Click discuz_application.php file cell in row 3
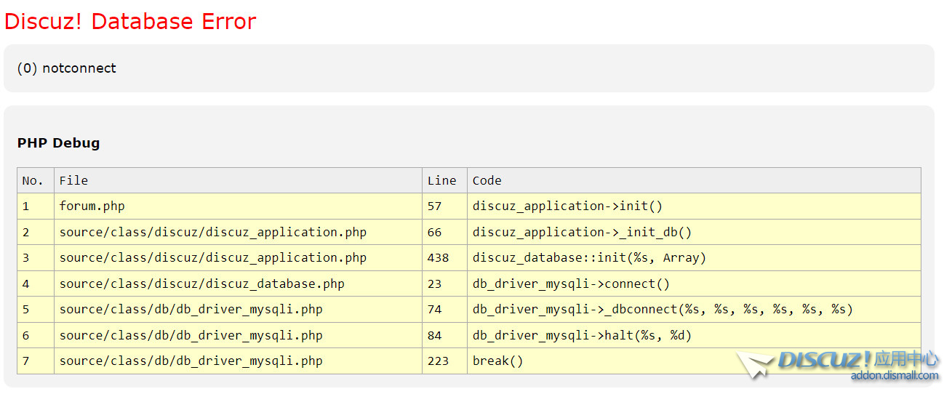The width and height of the screenshot is (952, 394). pos(239,258)
